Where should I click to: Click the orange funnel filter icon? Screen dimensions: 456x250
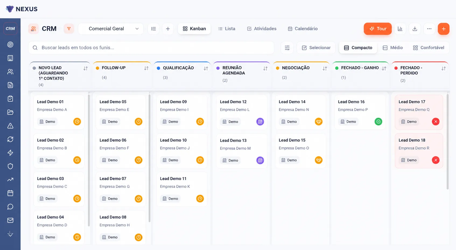(x=69, y=29)
